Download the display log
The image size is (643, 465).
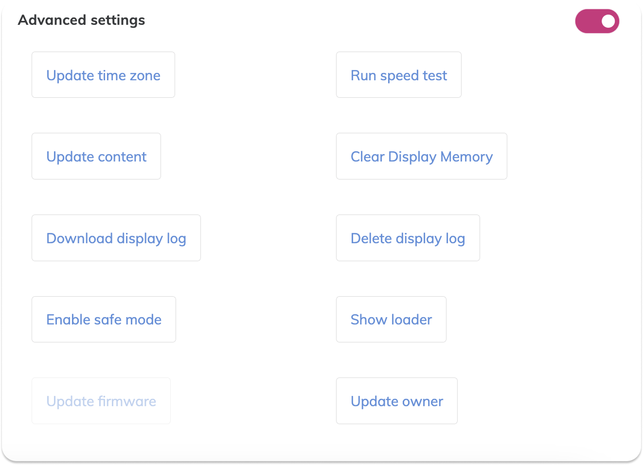coord(116,238)
